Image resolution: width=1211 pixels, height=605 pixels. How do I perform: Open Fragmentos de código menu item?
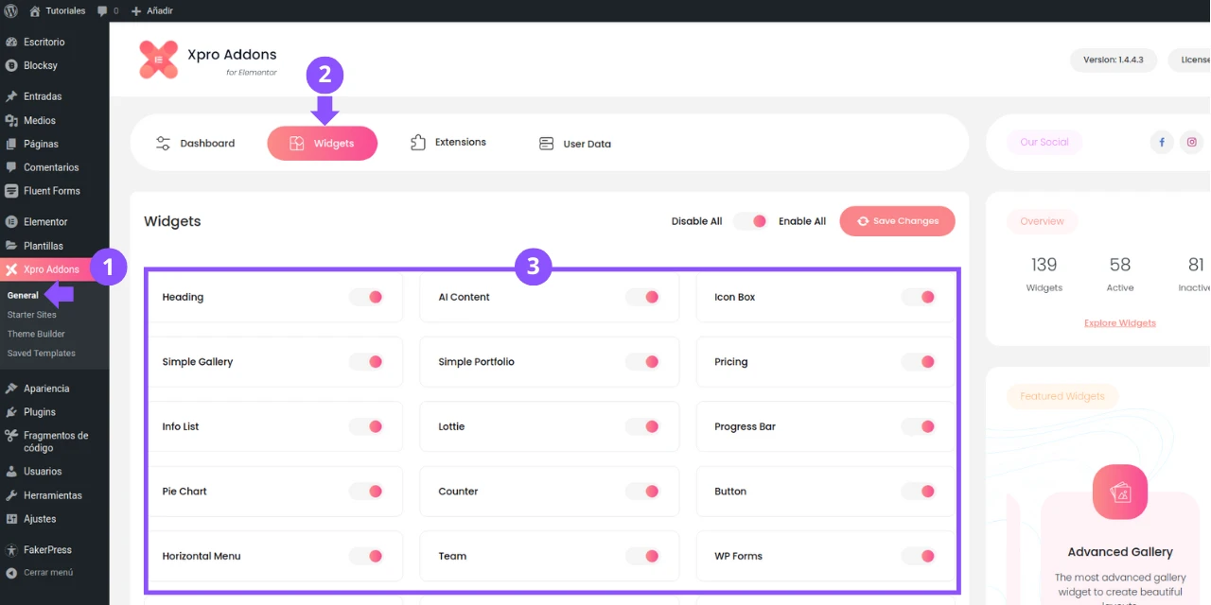(54, 441)
